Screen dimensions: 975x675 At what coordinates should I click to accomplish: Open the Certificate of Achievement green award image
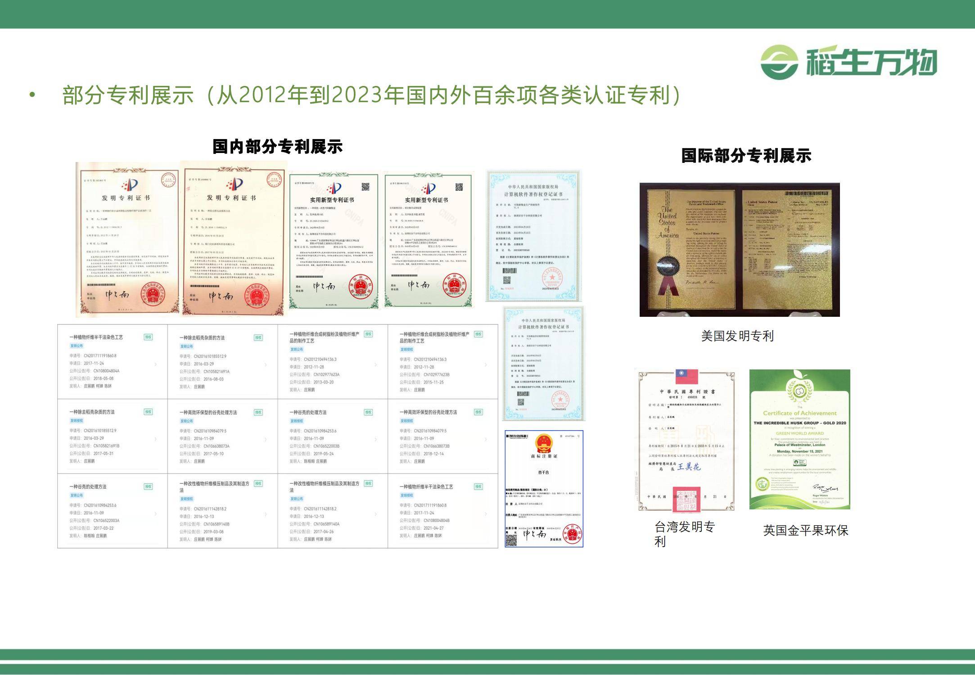pos(799,439)
